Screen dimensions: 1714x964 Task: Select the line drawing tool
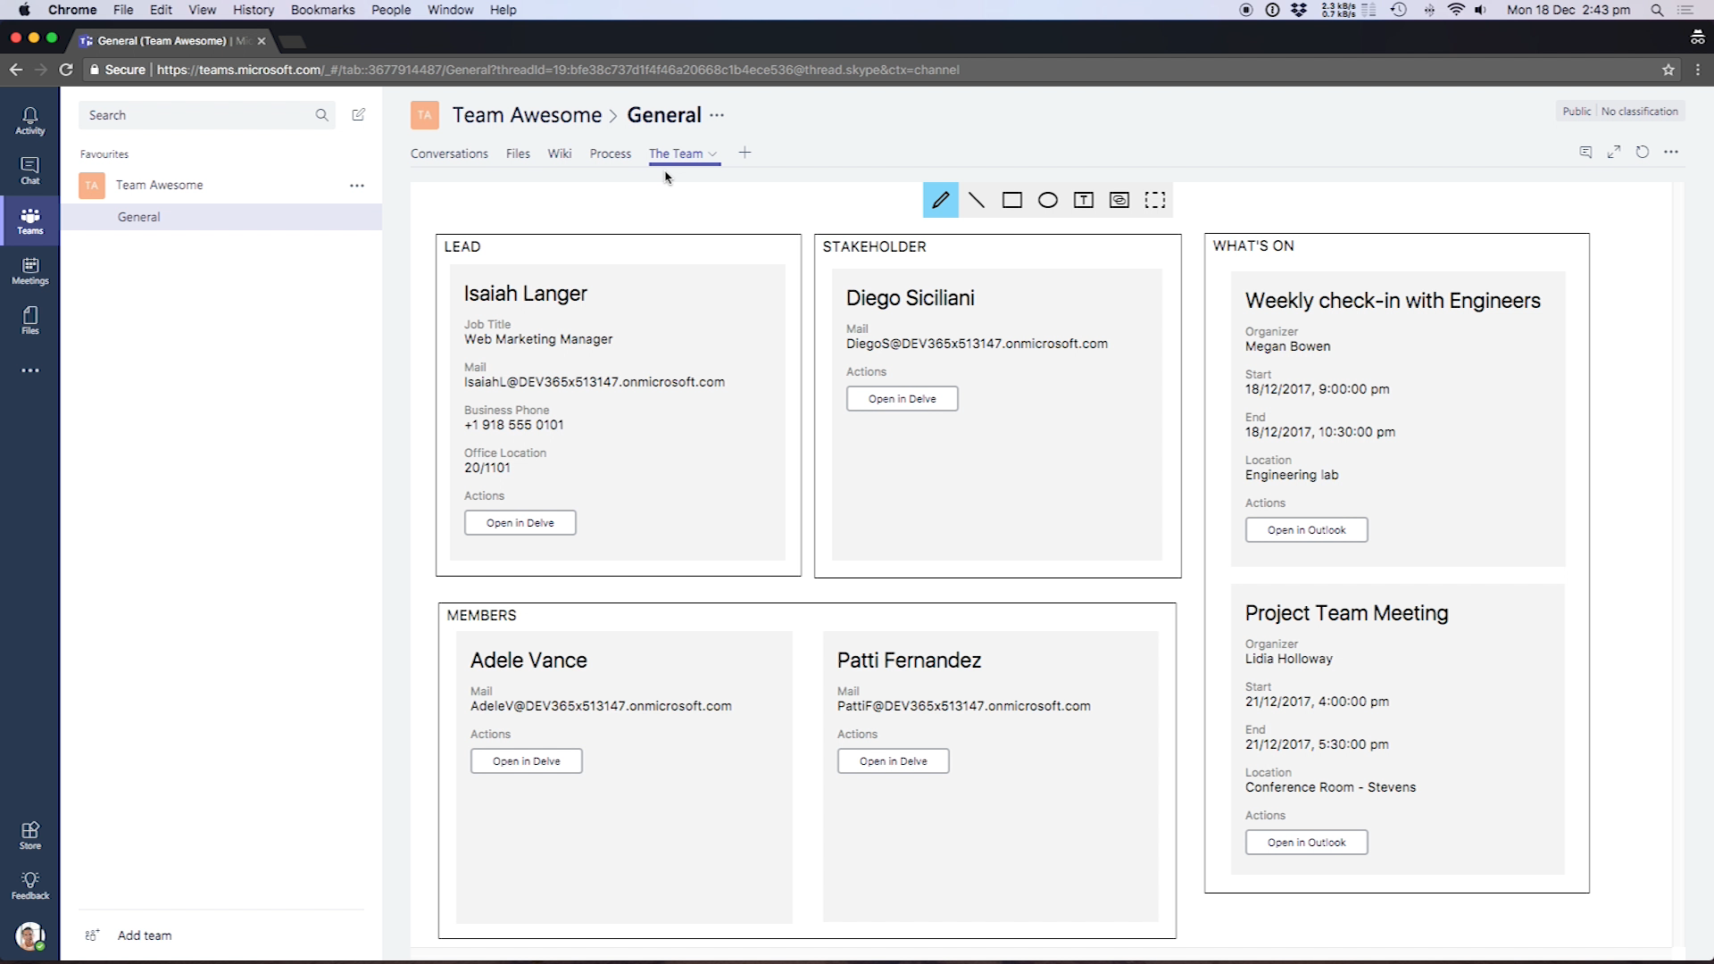977,200
